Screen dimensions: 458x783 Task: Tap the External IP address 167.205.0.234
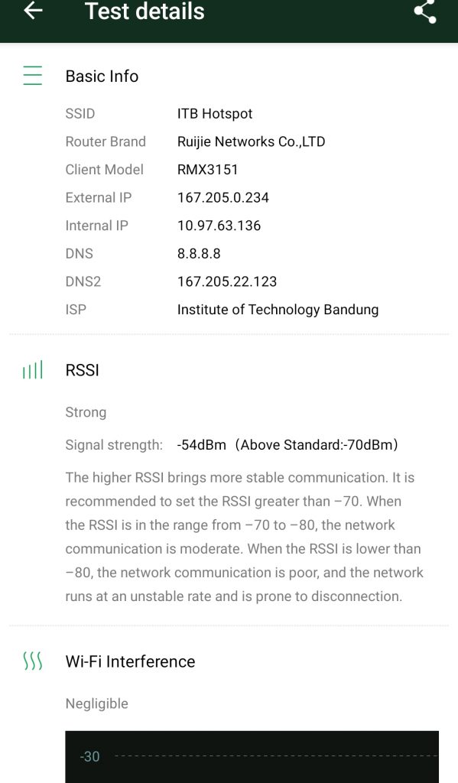coord(223,198)
